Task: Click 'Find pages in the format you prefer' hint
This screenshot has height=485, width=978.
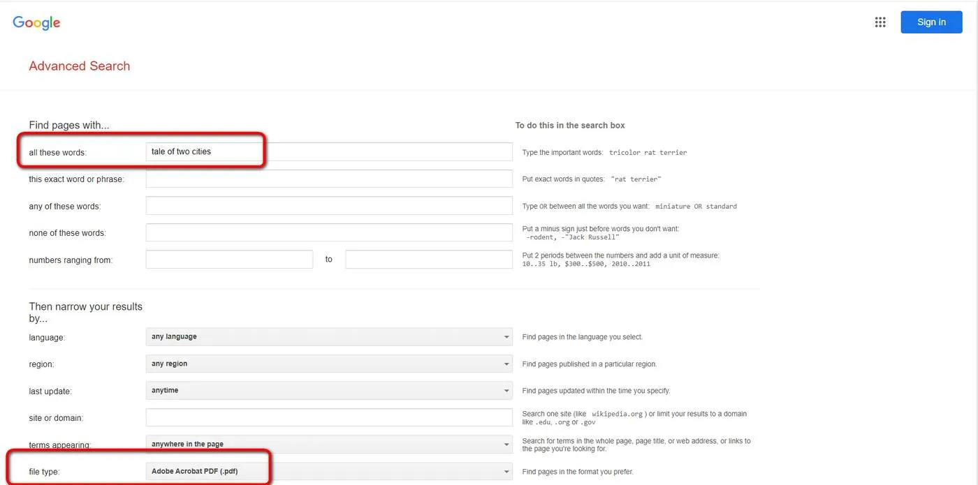Action: point(578,472)
